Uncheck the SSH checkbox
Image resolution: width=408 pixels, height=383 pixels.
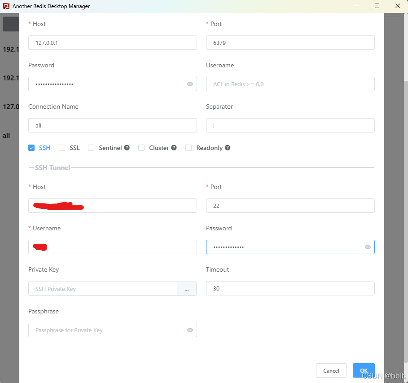coord(31,148)
